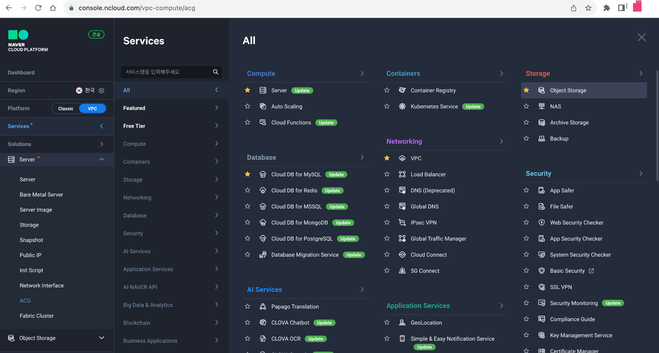Click the Cloud Connect icon

[x=402, y=254]
